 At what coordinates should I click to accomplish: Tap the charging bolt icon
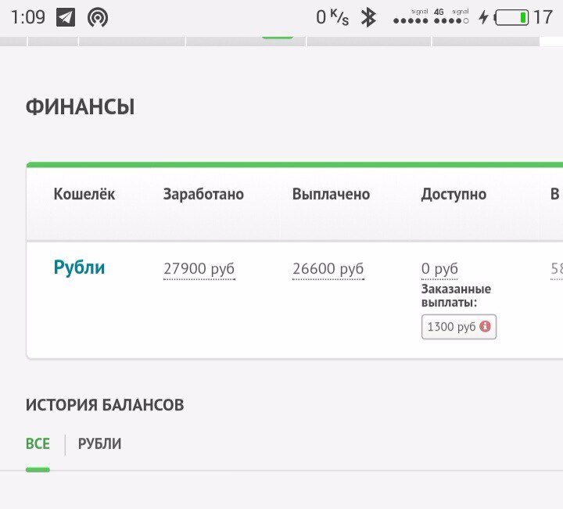pos(483,17)
